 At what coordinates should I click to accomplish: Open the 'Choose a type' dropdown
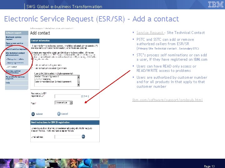[63, 103]
